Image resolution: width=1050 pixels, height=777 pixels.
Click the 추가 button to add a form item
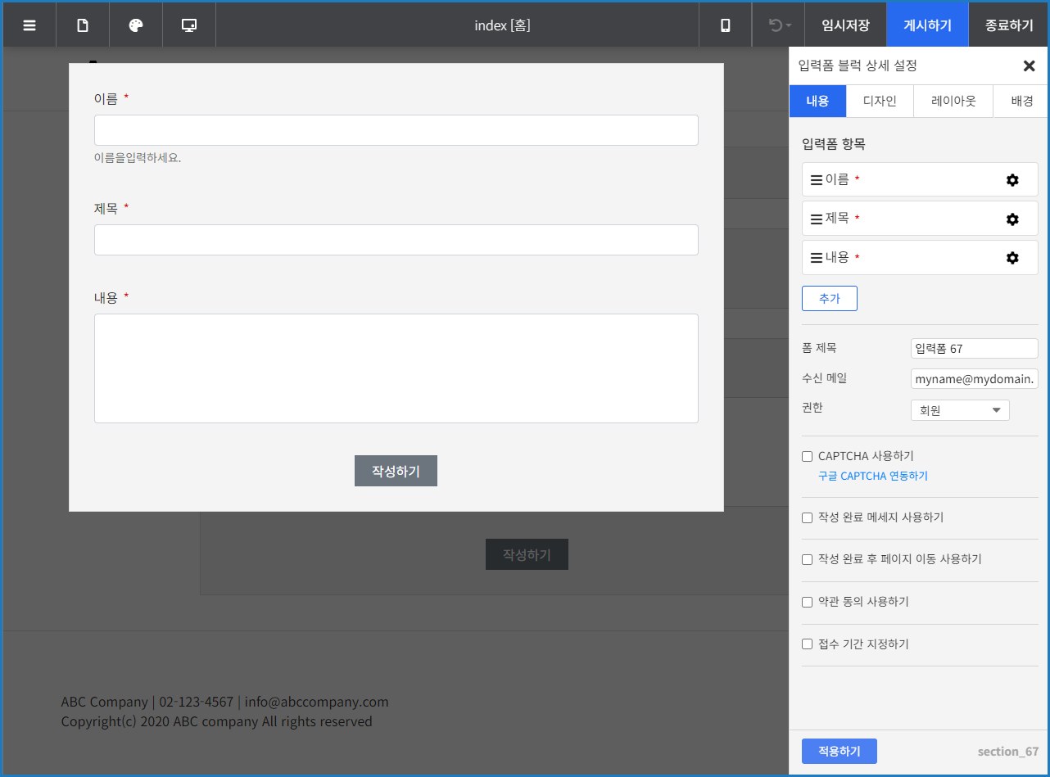[829, 298]
